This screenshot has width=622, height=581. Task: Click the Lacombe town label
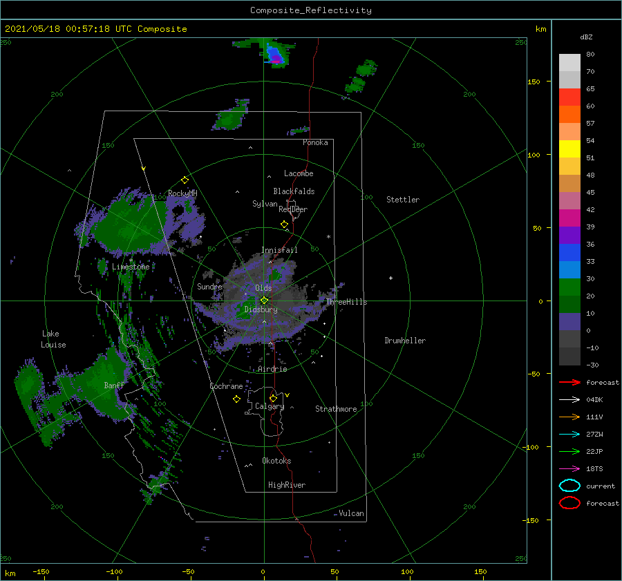[299, 173]
